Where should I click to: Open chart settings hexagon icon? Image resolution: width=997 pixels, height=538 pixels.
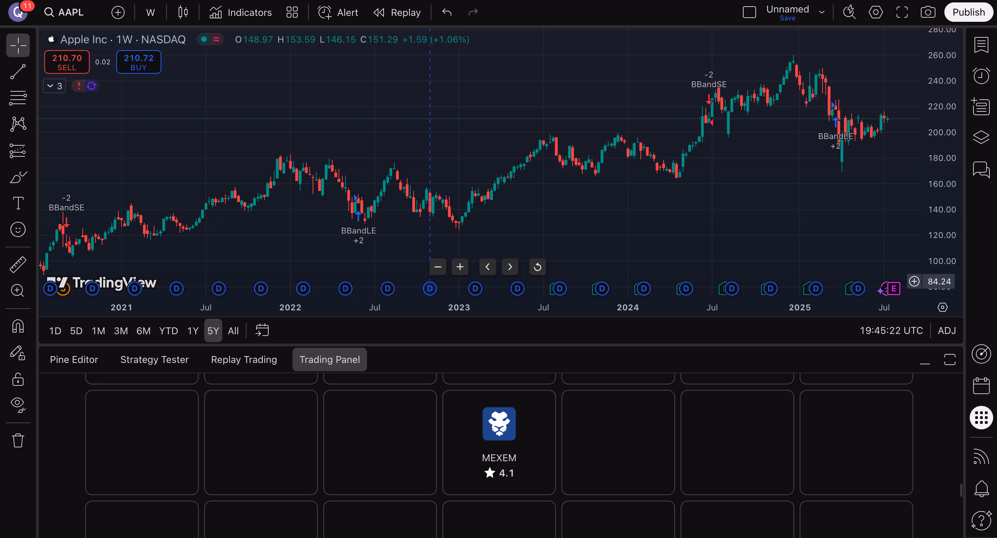pyautogui.click(x=876, y=12)
